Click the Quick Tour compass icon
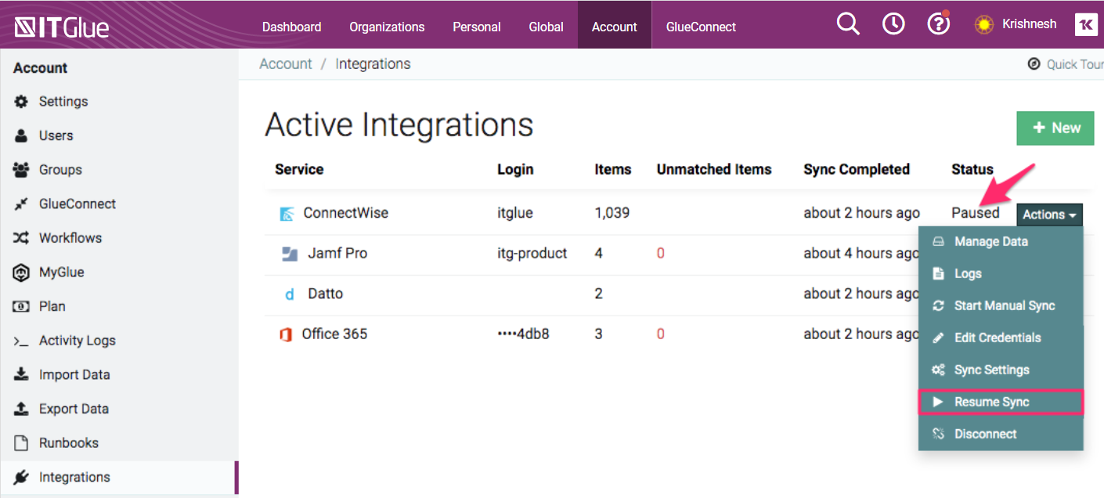This screenshot has width=1104, height=498. [1034, 64]
